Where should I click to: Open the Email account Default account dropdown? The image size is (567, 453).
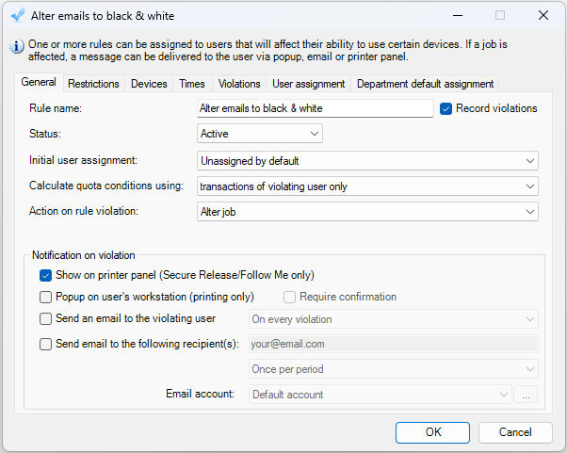[381, 395]
